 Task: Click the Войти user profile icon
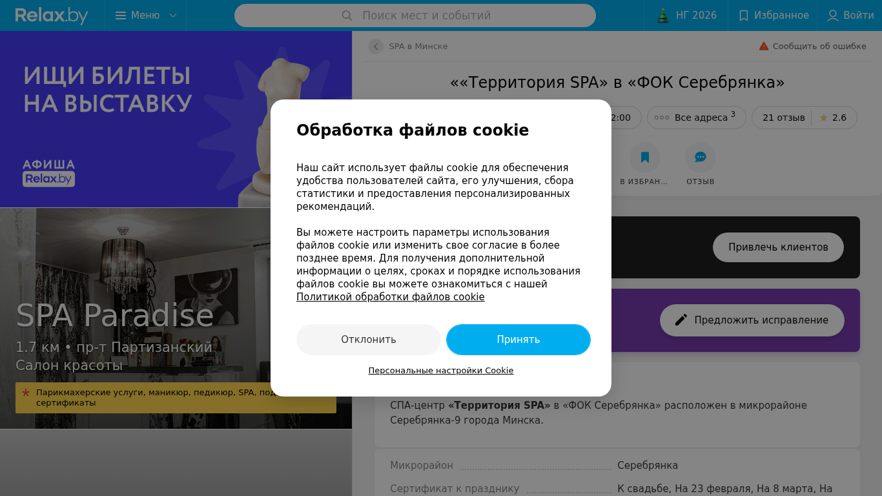pos(833,15)
